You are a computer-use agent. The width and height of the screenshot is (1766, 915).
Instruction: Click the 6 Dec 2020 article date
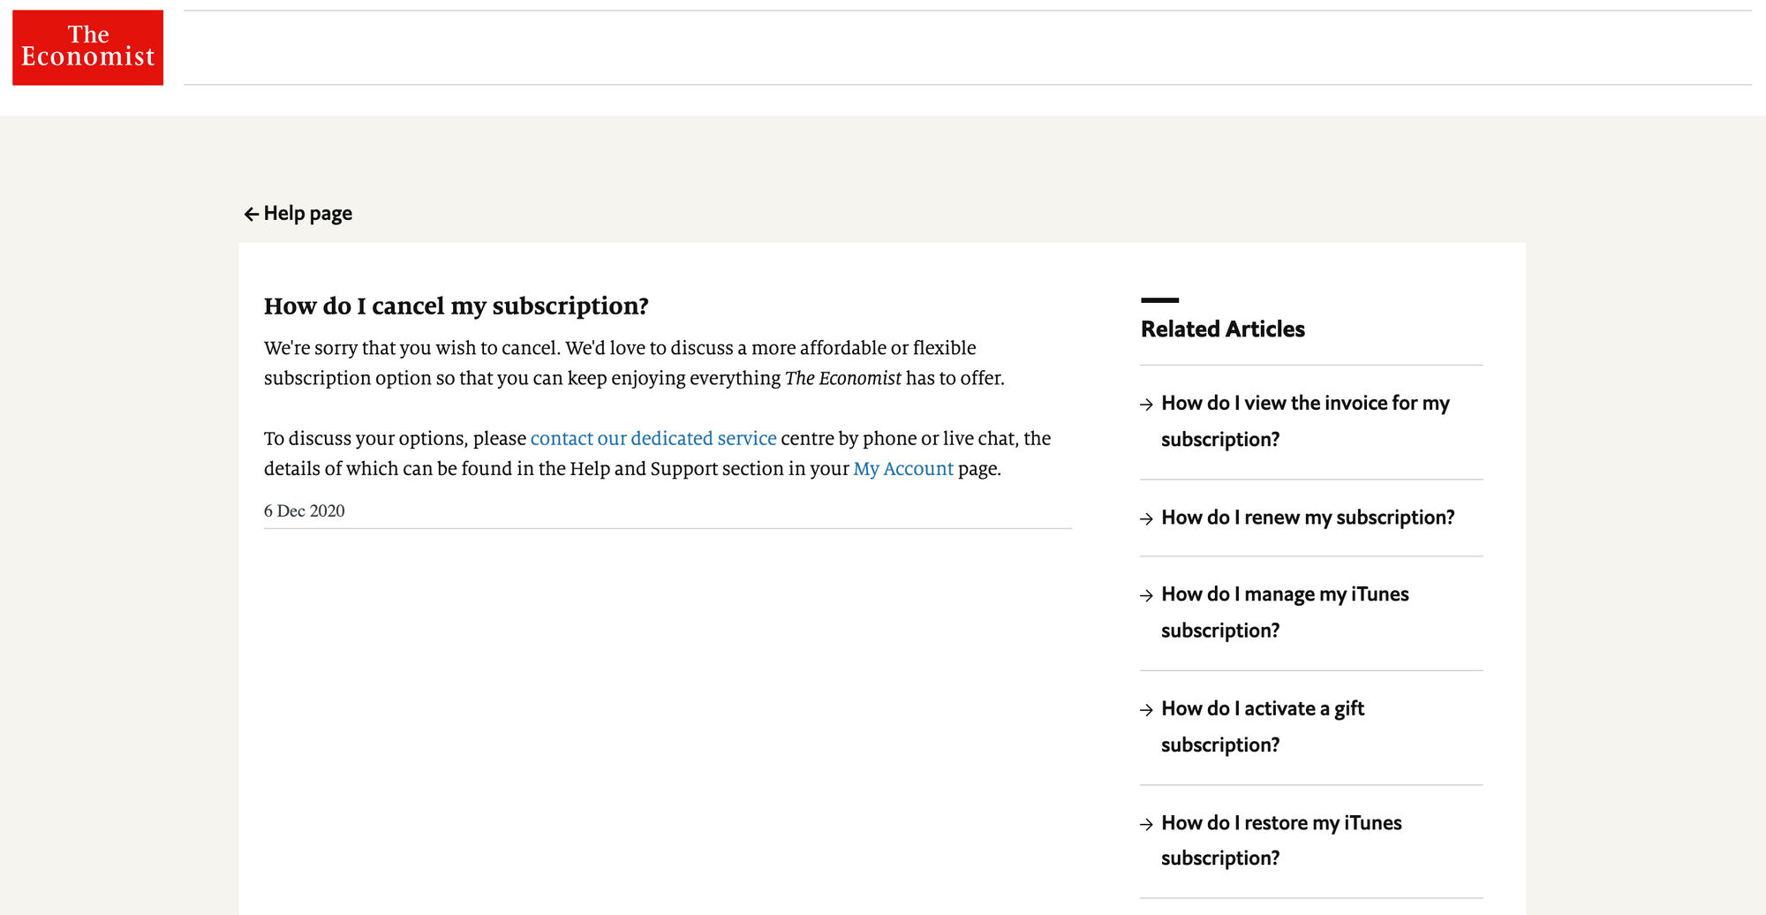click(x=304, y=511)
